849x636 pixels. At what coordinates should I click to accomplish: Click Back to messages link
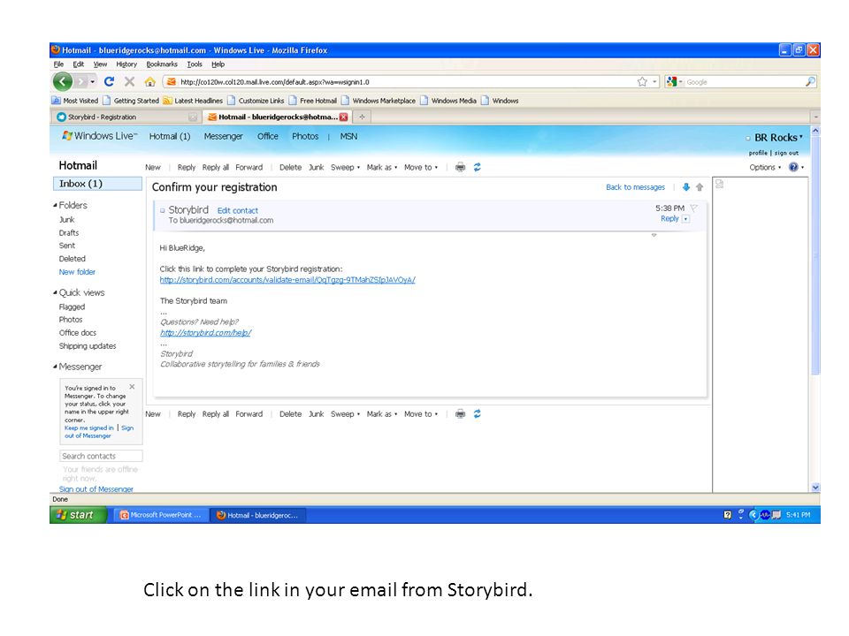[635, 187]
